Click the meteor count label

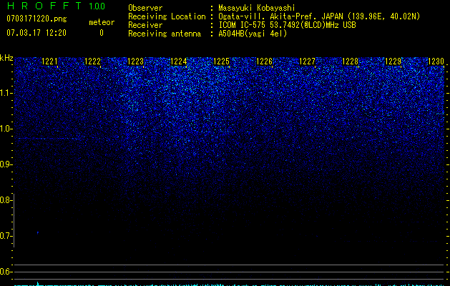tap(102, 22)
